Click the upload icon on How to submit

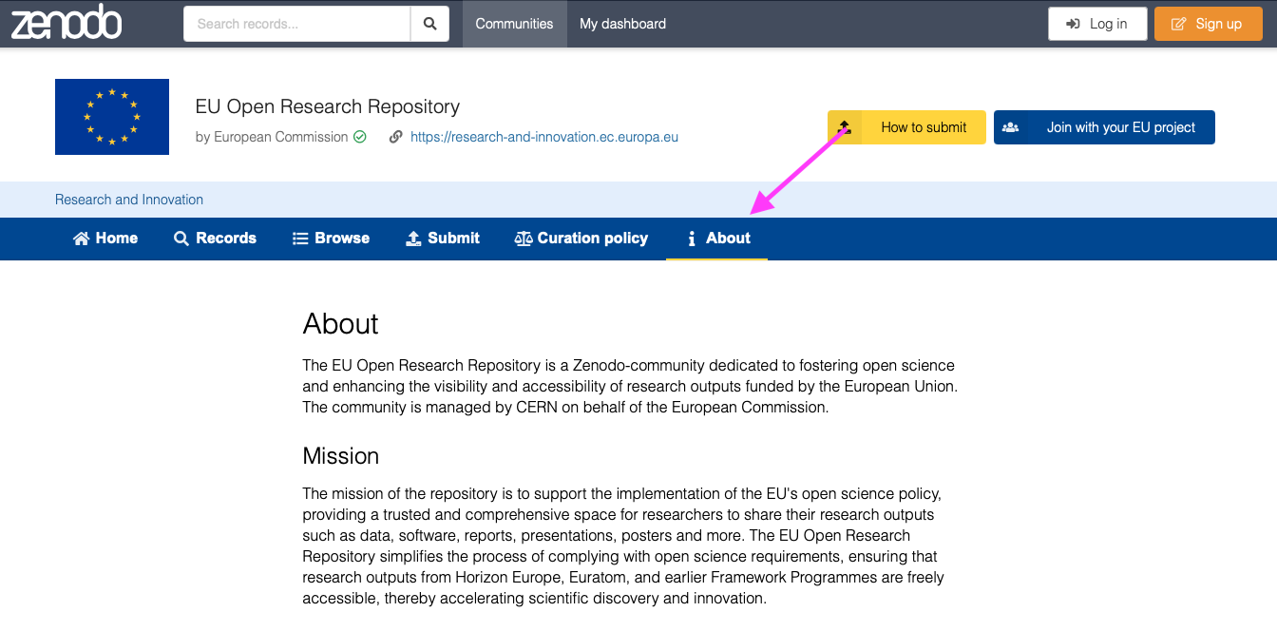[x=844, y=127]
